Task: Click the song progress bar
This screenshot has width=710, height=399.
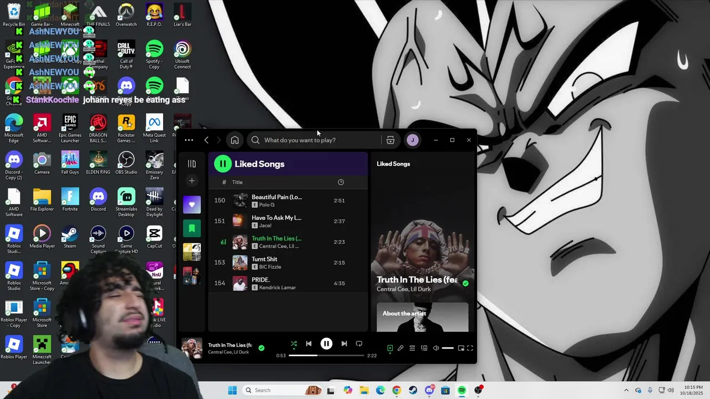Action: click(x=326, y=355)
